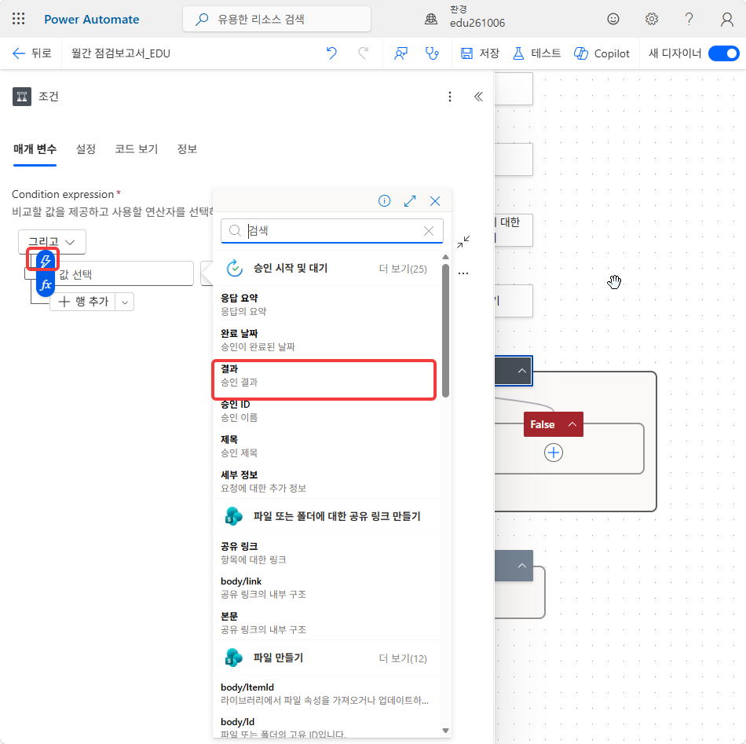Viewport: 746px width, 744px height.
Task: Open the send feedback person icon
Action: [x=400, y=53]
